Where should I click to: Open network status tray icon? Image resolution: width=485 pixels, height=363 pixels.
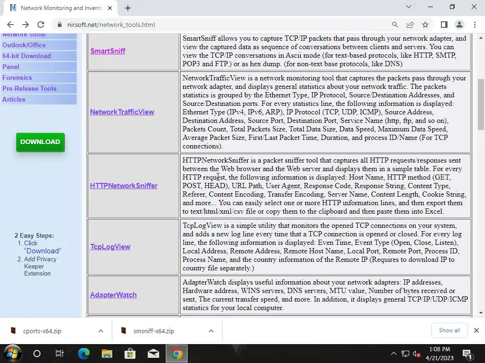[x=405, y=354]
